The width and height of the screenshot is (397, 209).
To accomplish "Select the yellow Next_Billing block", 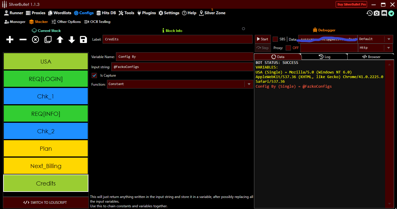I will click(46, 166).
